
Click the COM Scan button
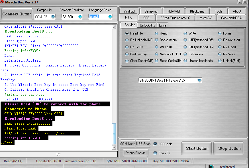click(128, 144)
